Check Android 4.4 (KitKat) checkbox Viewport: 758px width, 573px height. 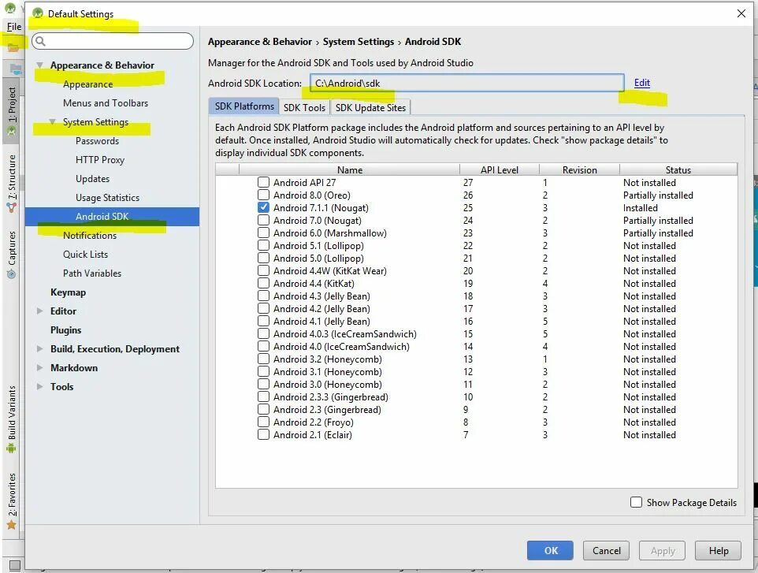coord(263,284)
